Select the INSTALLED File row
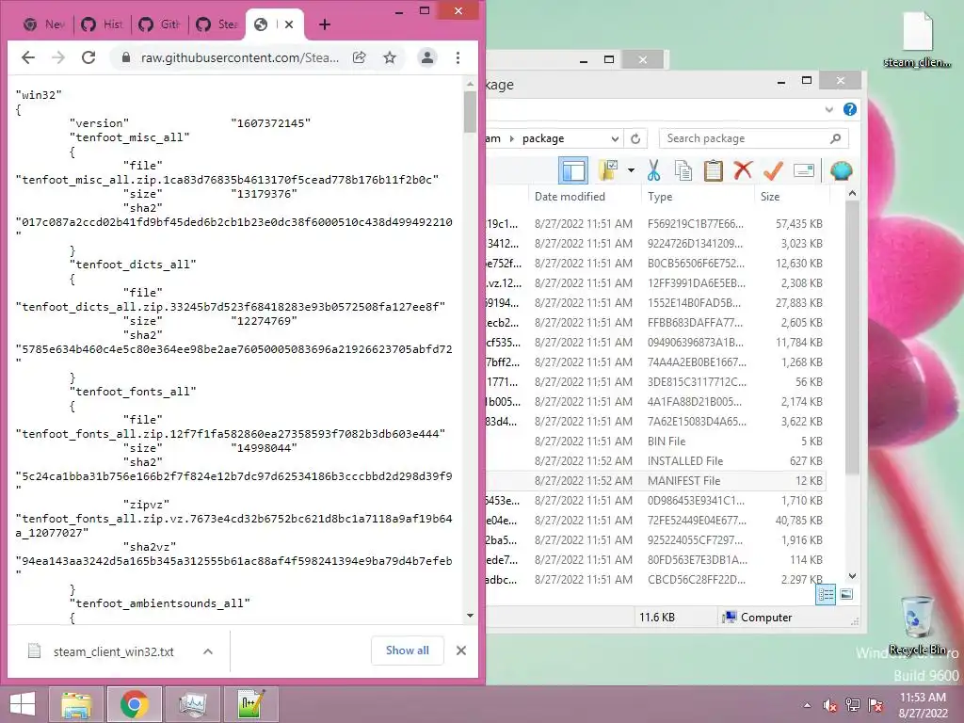Viewport: 964px width, 723px height. [655, 461]
